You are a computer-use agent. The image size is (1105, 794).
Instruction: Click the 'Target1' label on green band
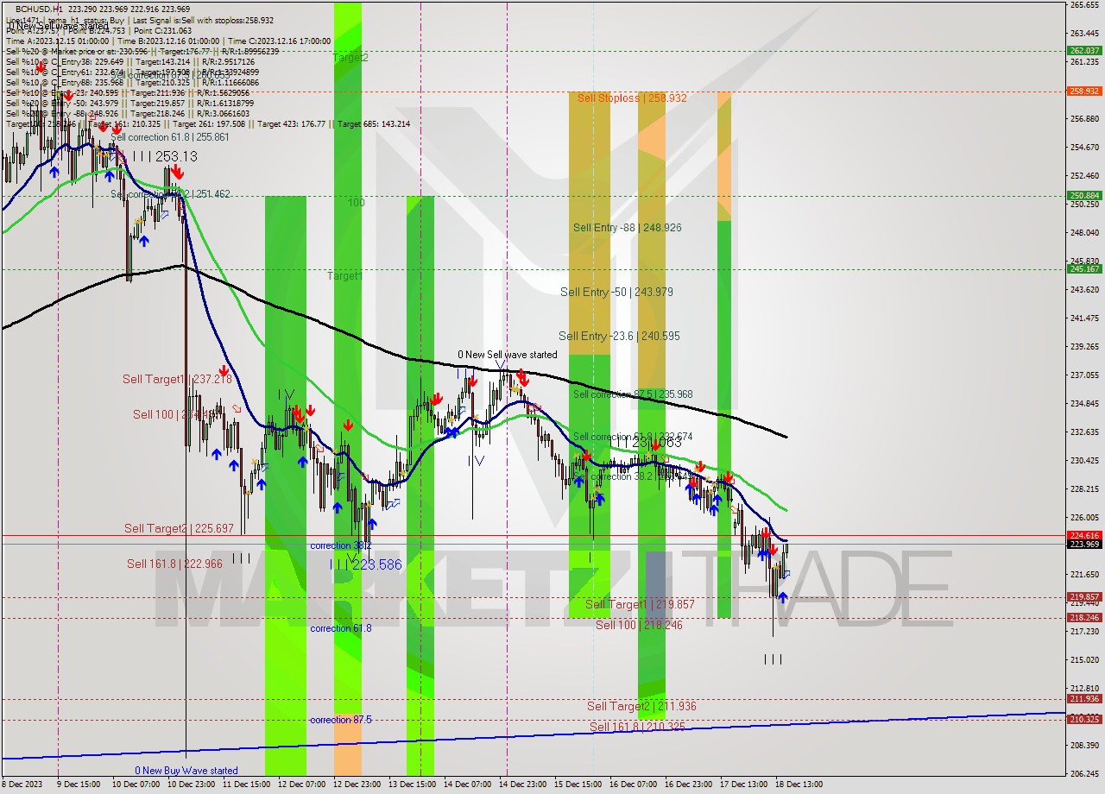point(344,276)
